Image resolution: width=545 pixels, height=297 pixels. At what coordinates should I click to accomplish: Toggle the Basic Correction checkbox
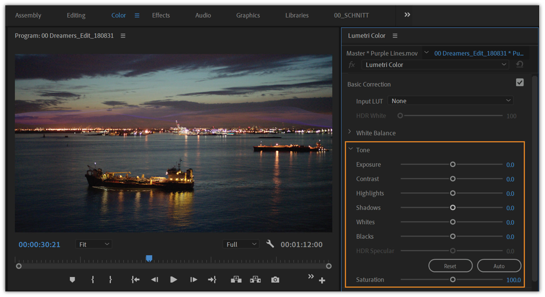[x=519, y=82]
